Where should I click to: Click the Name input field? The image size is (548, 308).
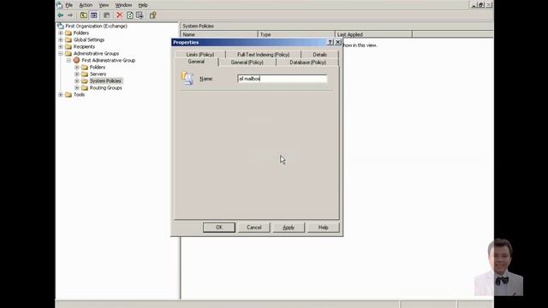[x=283, y=79]
